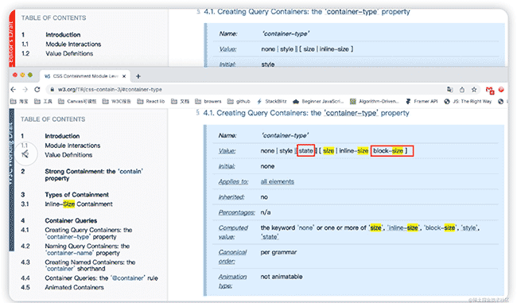Click the Percentages: label link
The width and height of the screenshot is (517, 303).
point(237,212)
